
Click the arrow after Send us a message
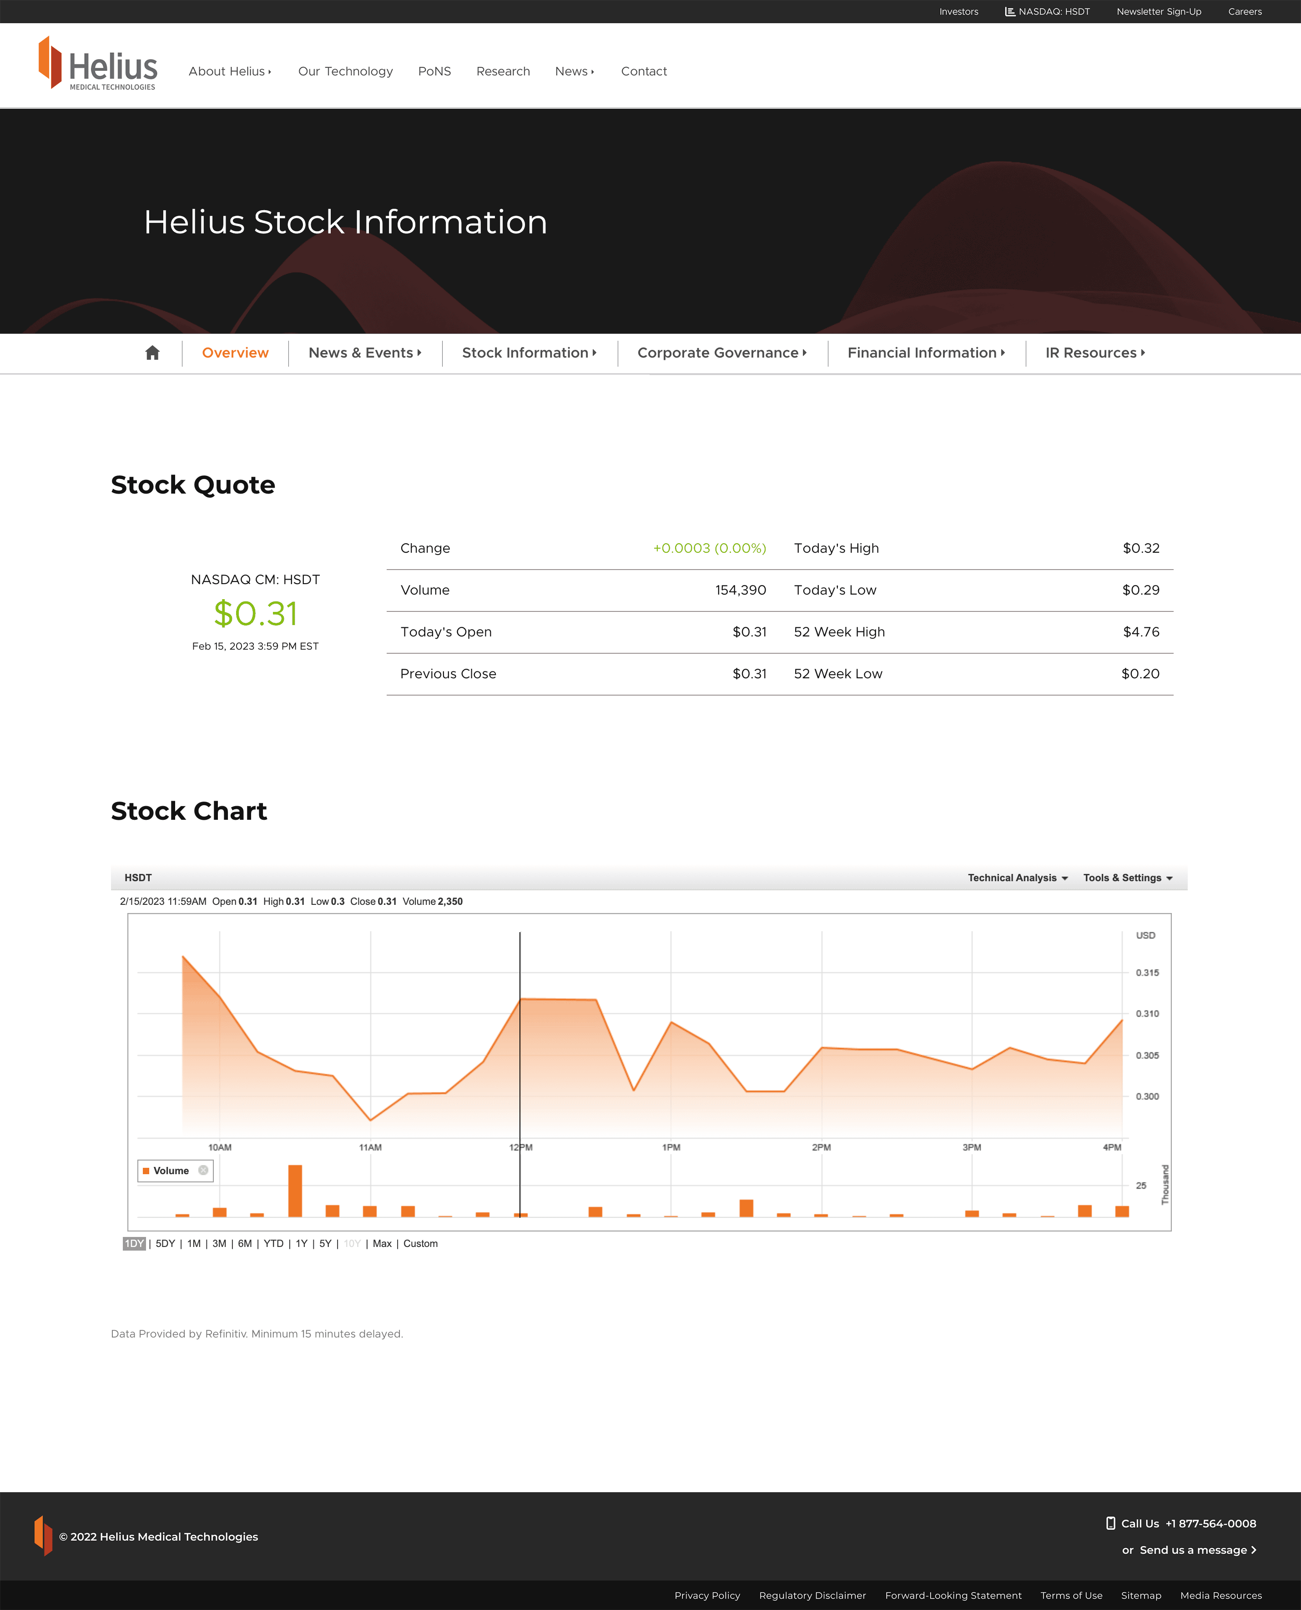[1254, 1550]
